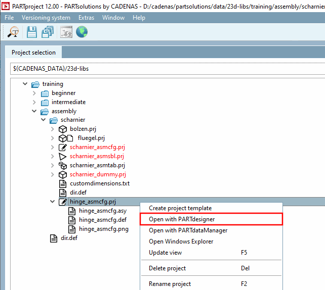Open the Help menu

point(139,18)
